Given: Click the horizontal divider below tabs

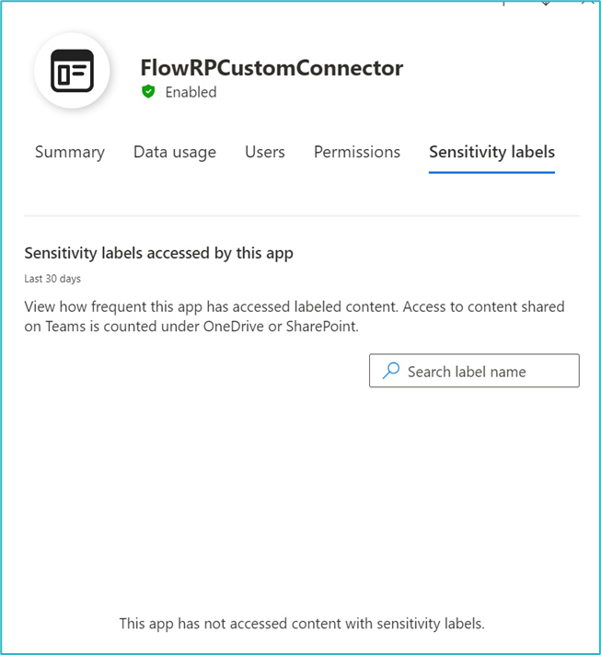Looking at the screenshot, I should (302, 216).
